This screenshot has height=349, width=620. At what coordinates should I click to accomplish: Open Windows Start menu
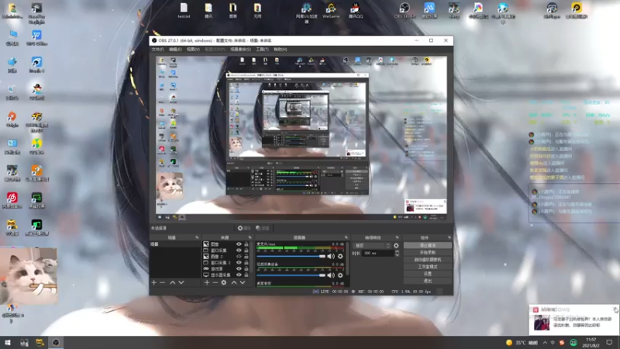(8, 343)
